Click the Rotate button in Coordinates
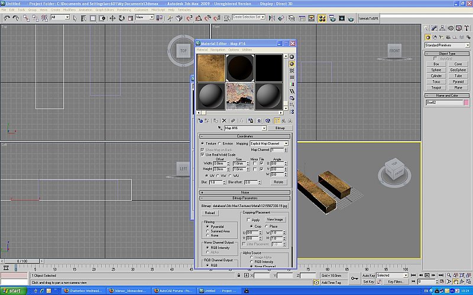This screenshot has width=473, height=295. point(278,182)
